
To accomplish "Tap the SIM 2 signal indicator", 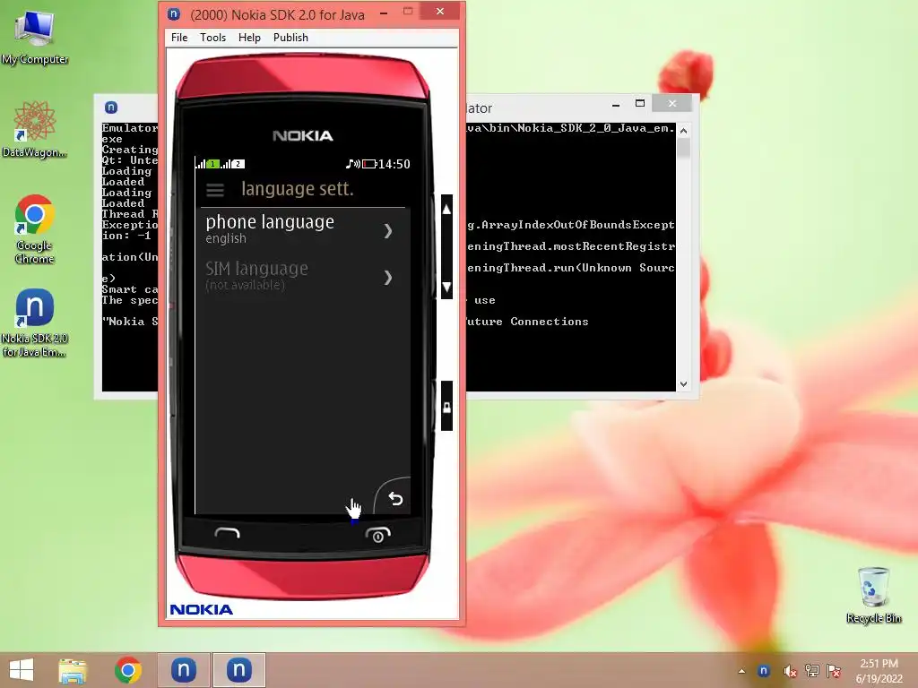I will [232, 164].
